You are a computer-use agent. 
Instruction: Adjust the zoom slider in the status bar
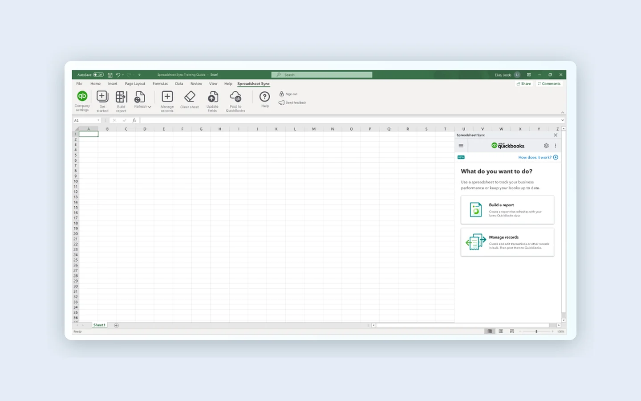tap(536, 331)
